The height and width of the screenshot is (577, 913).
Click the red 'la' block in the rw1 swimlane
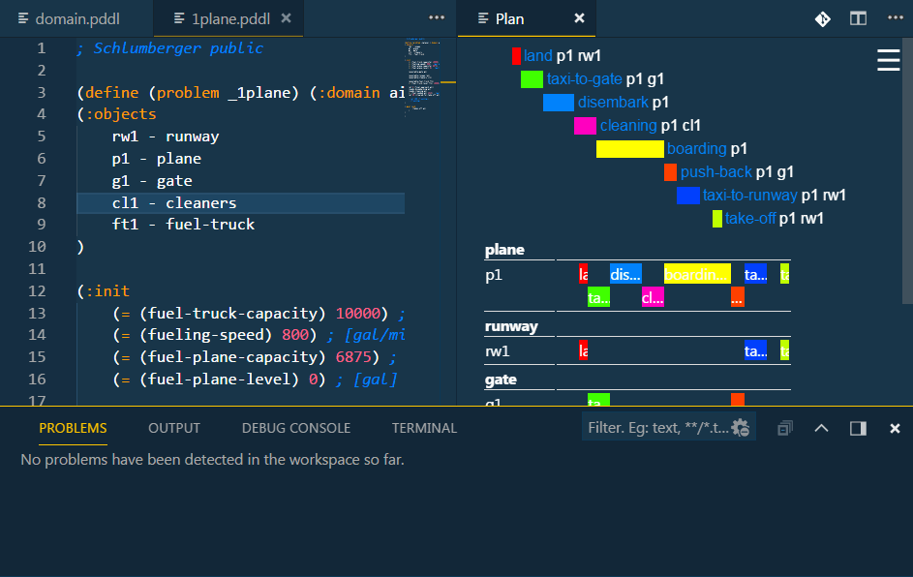click(583, 350)
